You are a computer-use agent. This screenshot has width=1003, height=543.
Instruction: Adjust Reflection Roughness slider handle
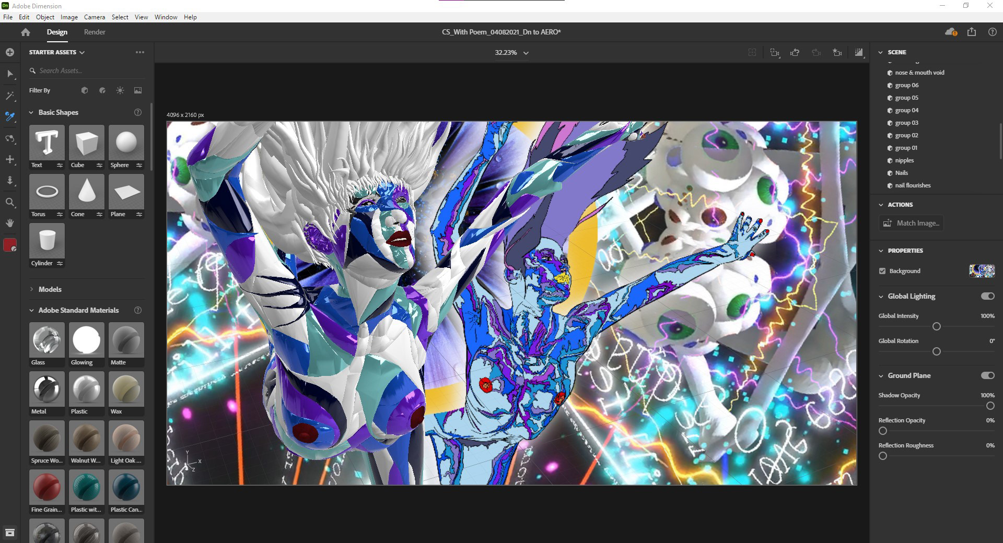[x=883, y=456]
